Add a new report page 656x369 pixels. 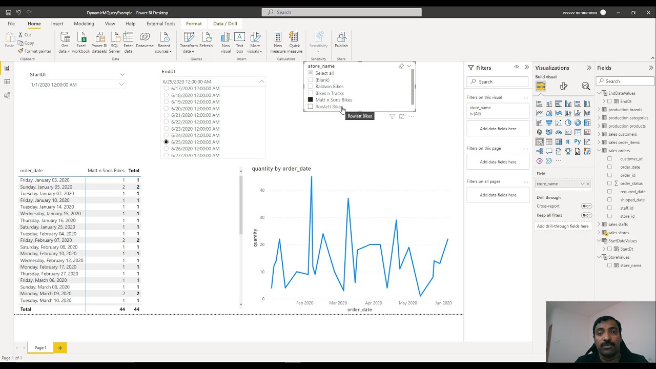coord(60,348)
